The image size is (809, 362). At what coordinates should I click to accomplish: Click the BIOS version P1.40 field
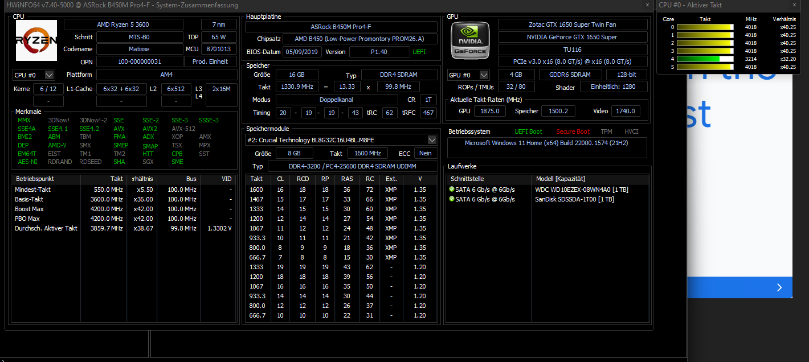379,52
